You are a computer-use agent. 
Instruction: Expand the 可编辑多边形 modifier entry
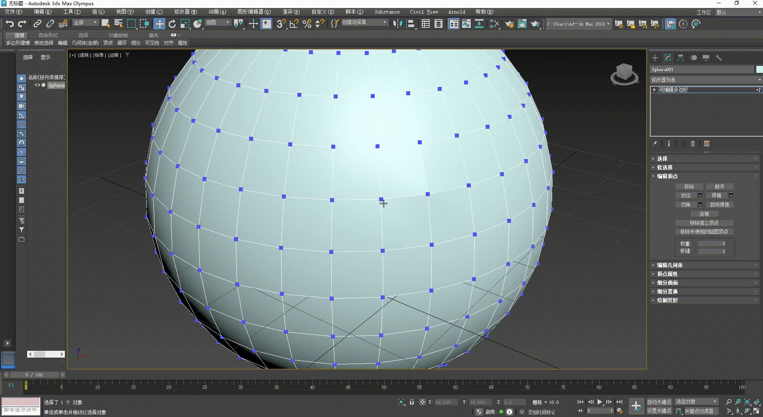[654, 90]
